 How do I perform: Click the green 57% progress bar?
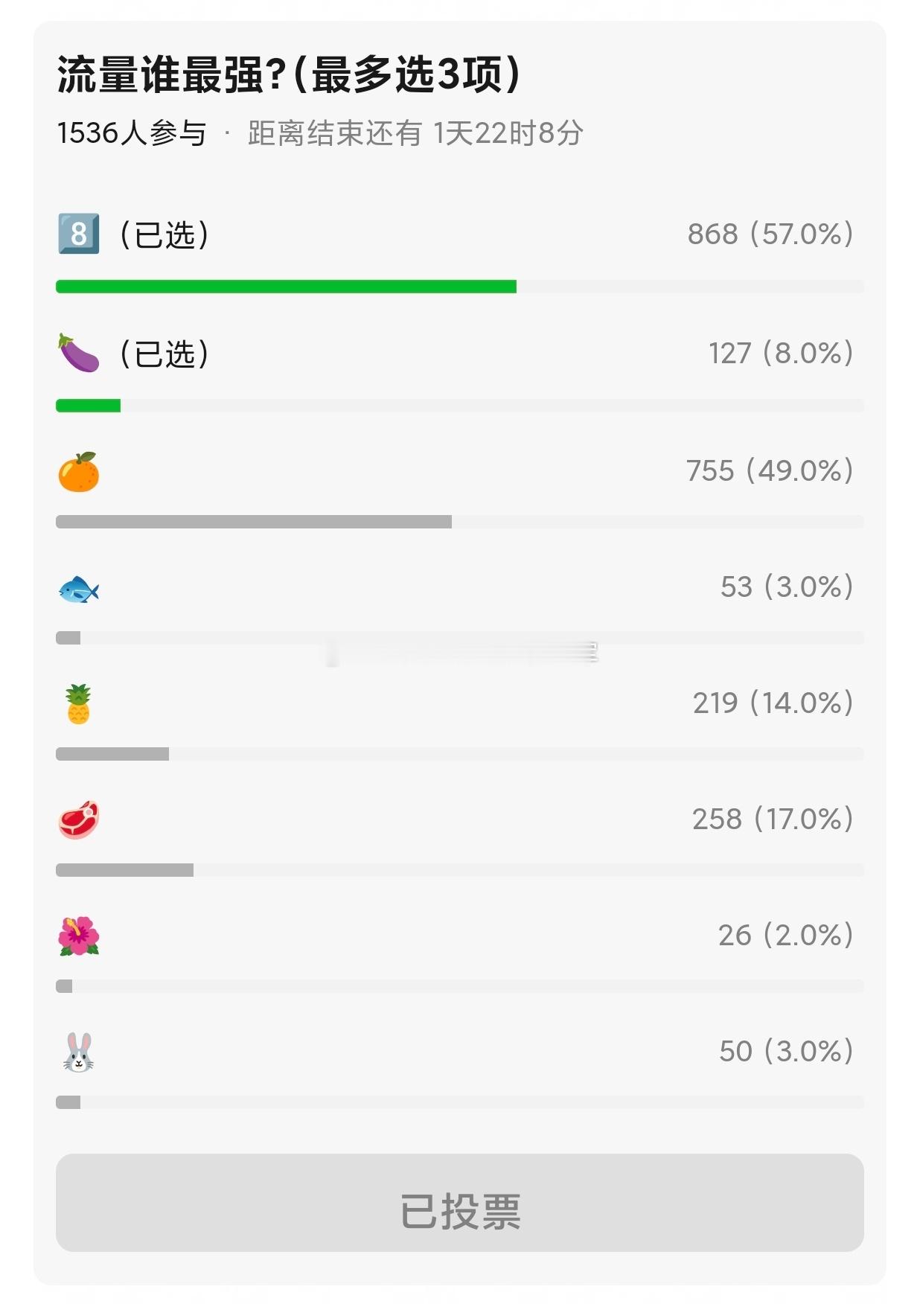click(286, 287)
